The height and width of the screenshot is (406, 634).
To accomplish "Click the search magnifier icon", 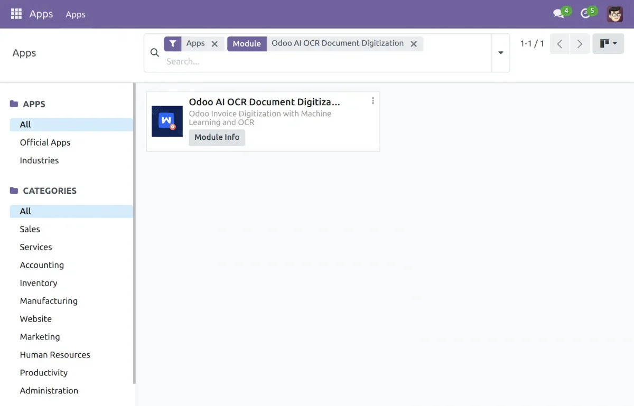I will tap(154, 52).
